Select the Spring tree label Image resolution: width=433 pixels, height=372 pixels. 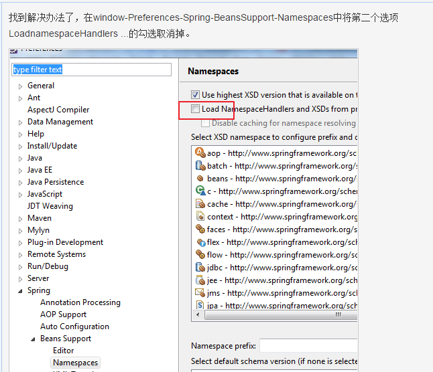click(39, 290)
